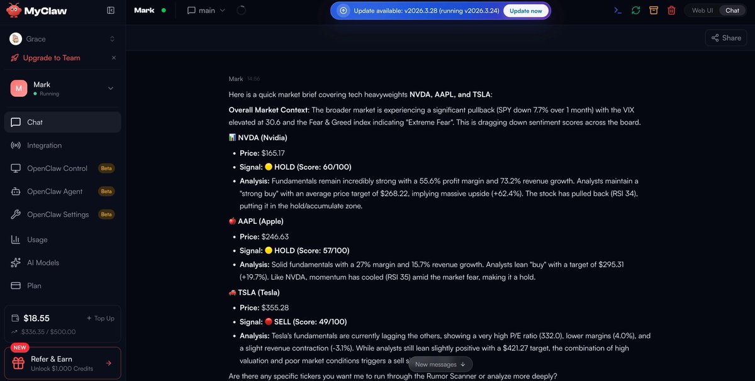Dismiss the Upgrade to Team prompt
This screenshot has width=755, height=381.
click(x=114, y=58)
